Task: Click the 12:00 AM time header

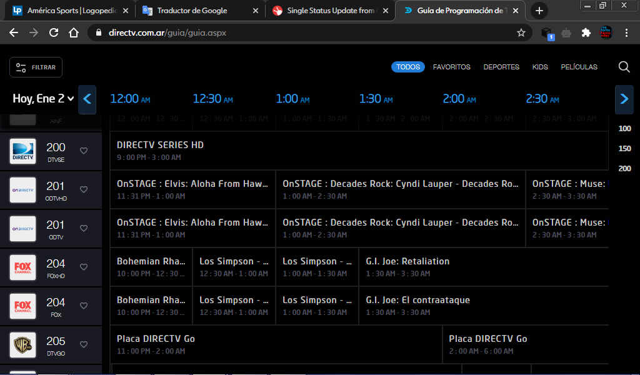Action: click(130, 99)
